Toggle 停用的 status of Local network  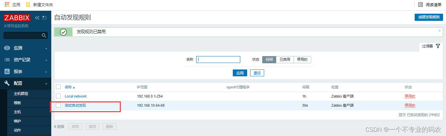pos(410,96)
